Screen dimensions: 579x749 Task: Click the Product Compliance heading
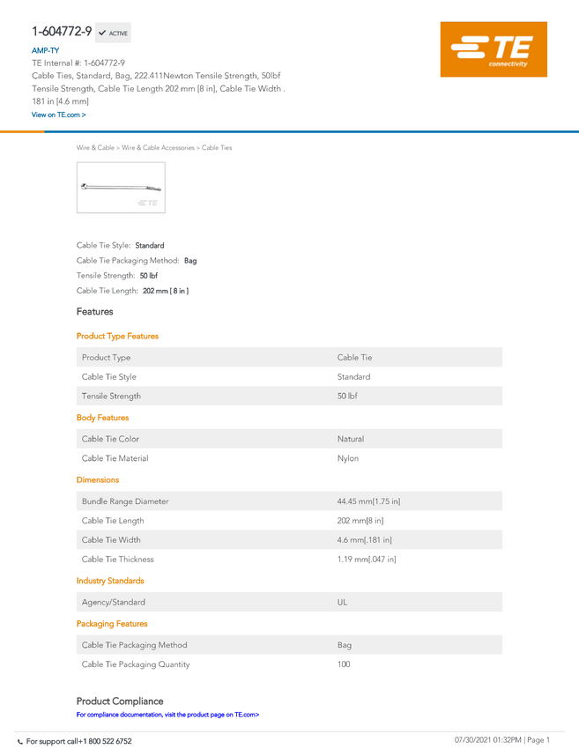[120, 701]
